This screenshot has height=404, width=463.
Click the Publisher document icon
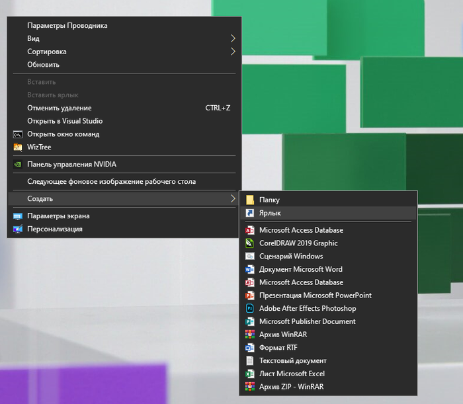[x=250, y=321]
